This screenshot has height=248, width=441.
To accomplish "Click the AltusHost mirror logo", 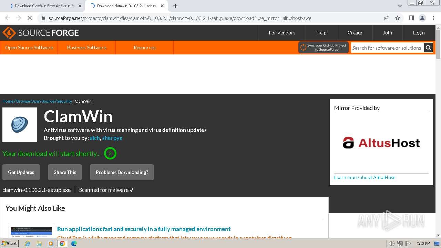I will (381, 143).
